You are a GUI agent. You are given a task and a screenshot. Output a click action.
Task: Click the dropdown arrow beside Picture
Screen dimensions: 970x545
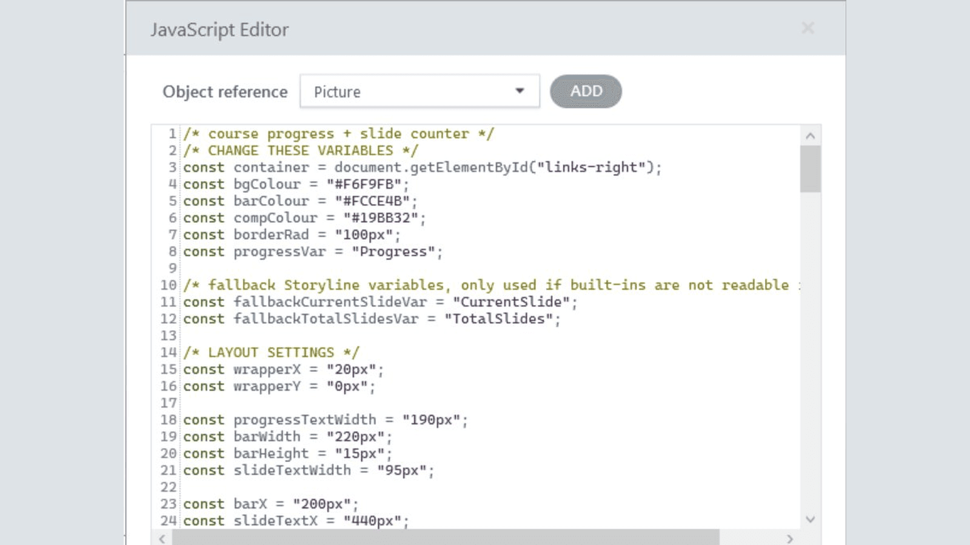point(518,91)
